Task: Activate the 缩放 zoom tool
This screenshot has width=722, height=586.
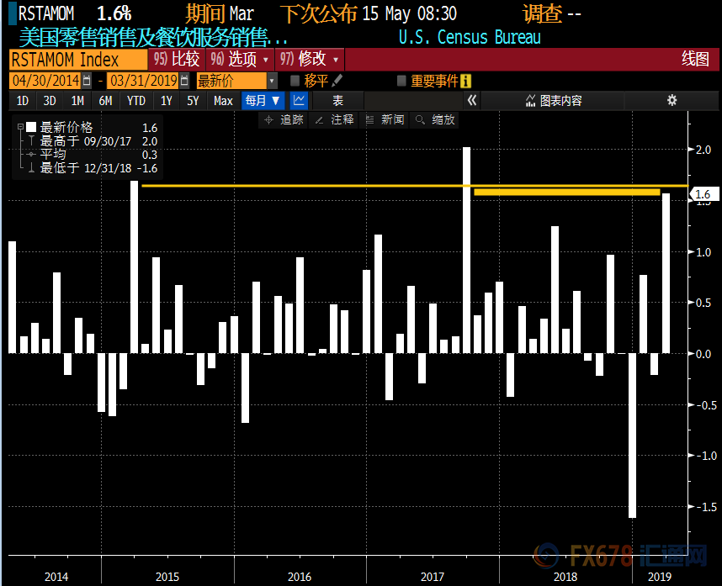Action: [435, 120]
